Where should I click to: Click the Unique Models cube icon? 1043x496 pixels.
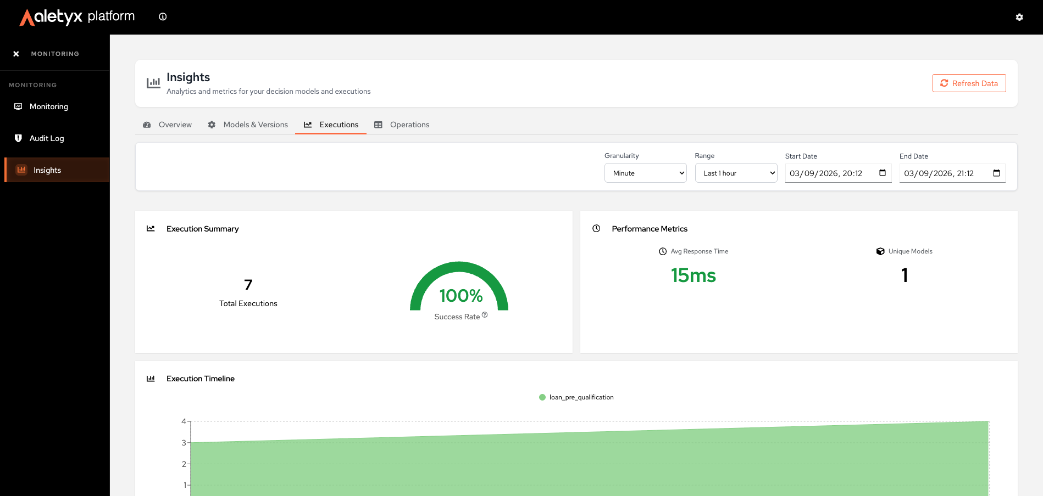pos(880,251)
